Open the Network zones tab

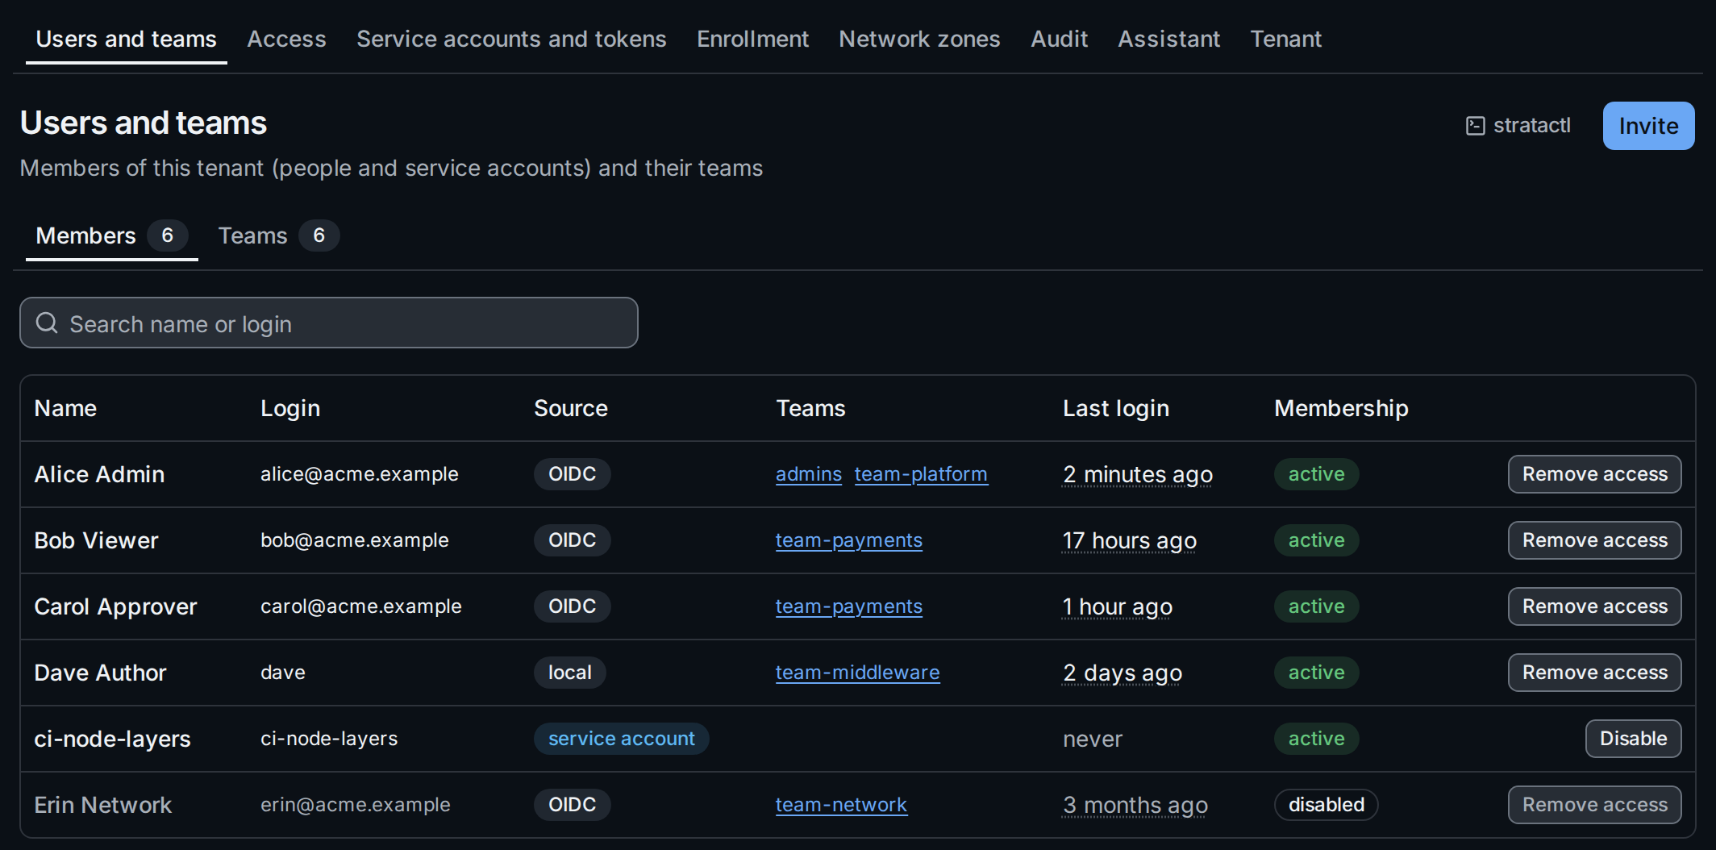pos(919,39)
